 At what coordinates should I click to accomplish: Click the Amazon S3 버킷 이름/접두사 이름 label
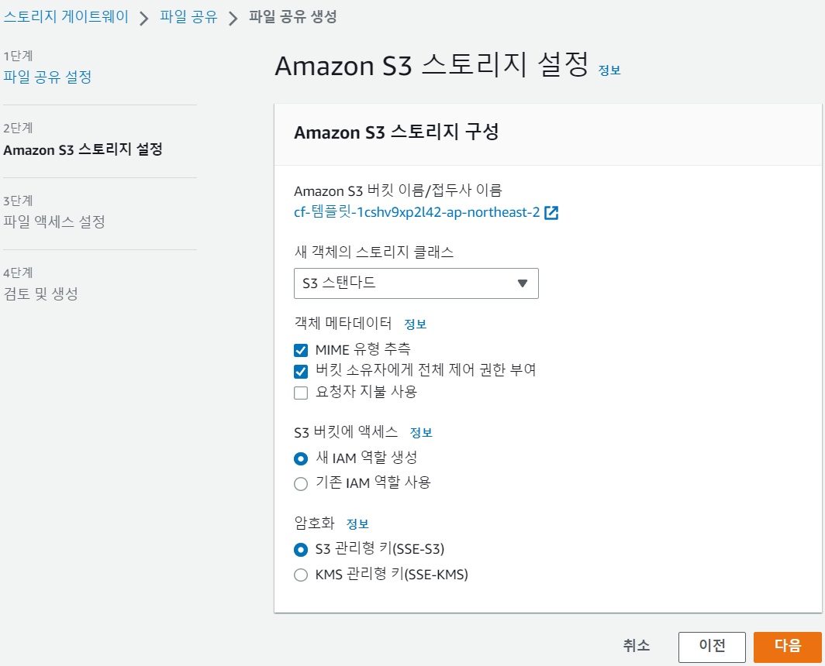click(398, 191)
